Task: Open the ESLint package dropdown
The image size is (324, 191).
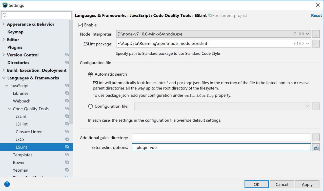Action: (308, 44)
